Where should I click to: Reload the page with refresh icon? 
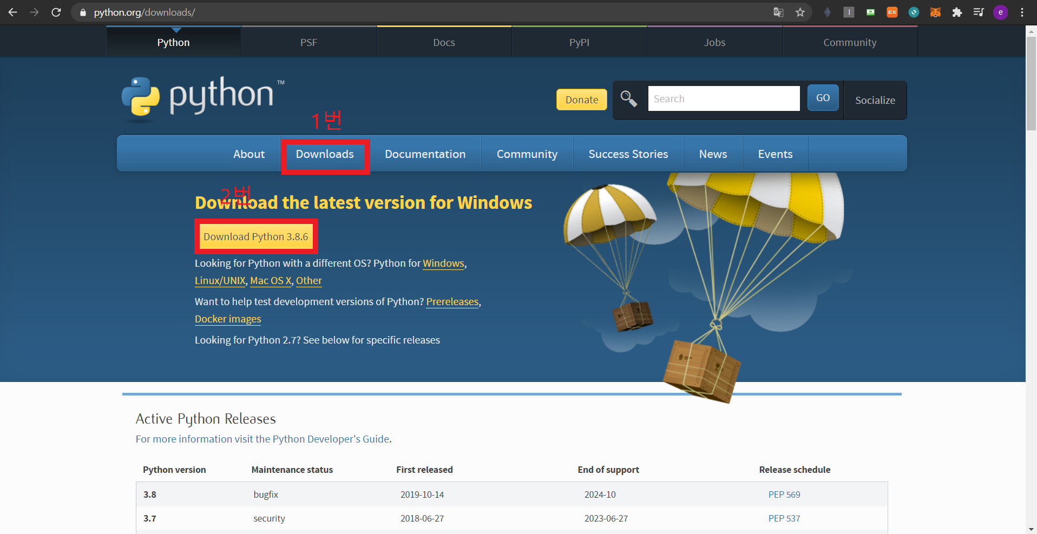[56, 12]
